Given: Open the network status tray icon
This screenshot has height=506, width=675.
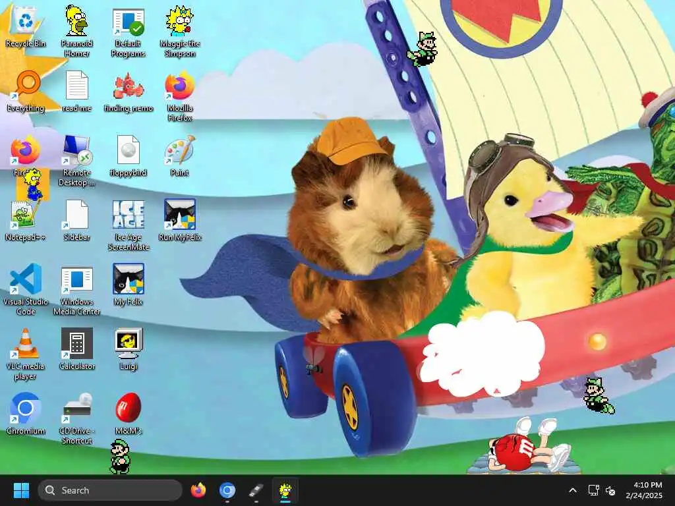Looking at the screenshot, I should click(x=594, y=490).
